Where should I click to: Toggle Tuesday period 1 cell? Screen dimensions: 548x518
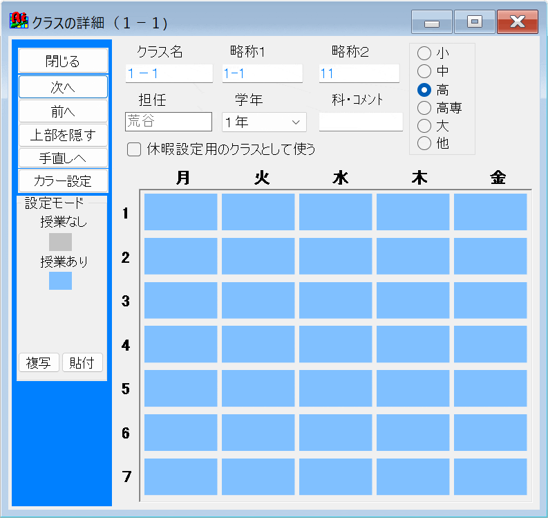[x=258, y=212]
